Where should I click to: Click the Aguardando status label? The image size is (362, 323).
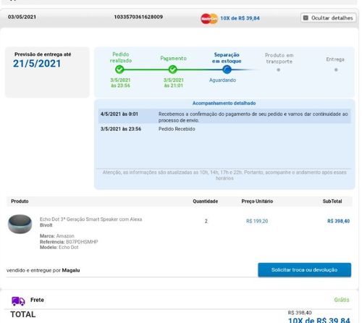222,80
